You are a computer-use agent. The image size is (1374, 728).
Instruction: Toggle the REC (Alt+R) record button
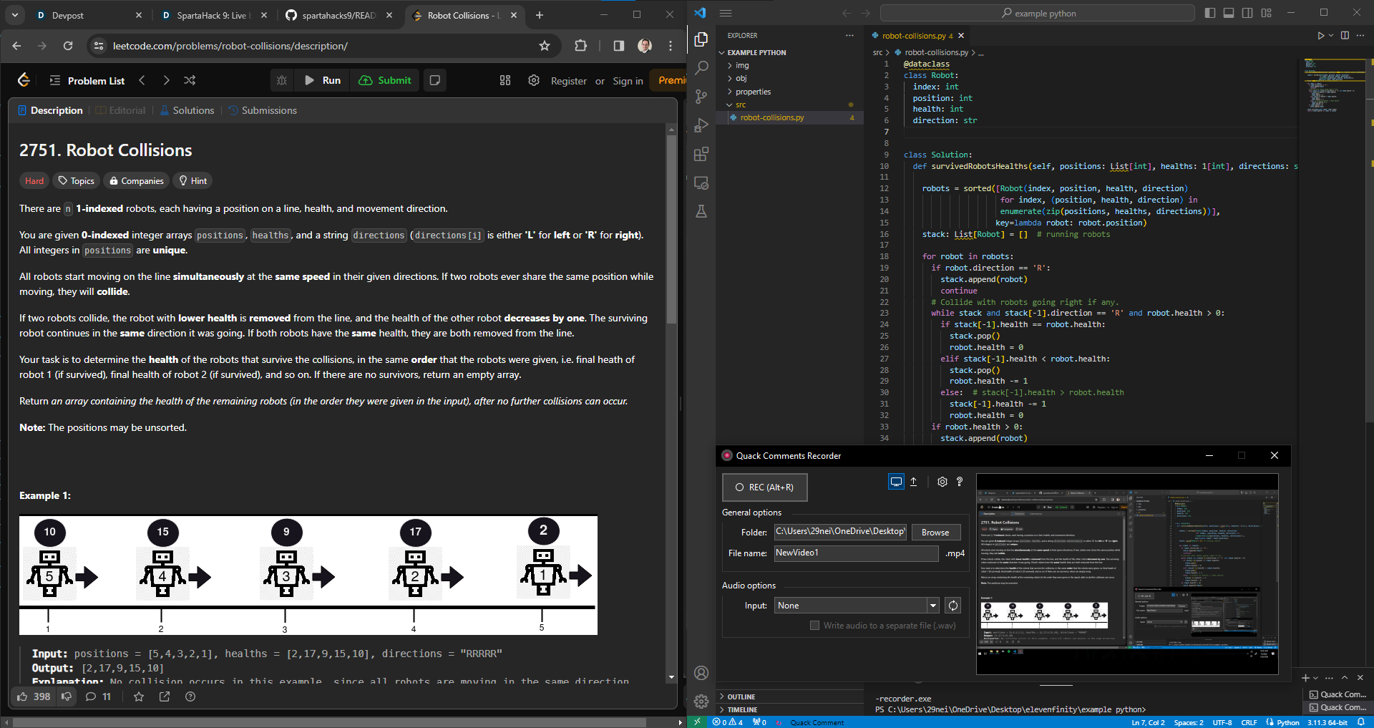coord(764,487)
